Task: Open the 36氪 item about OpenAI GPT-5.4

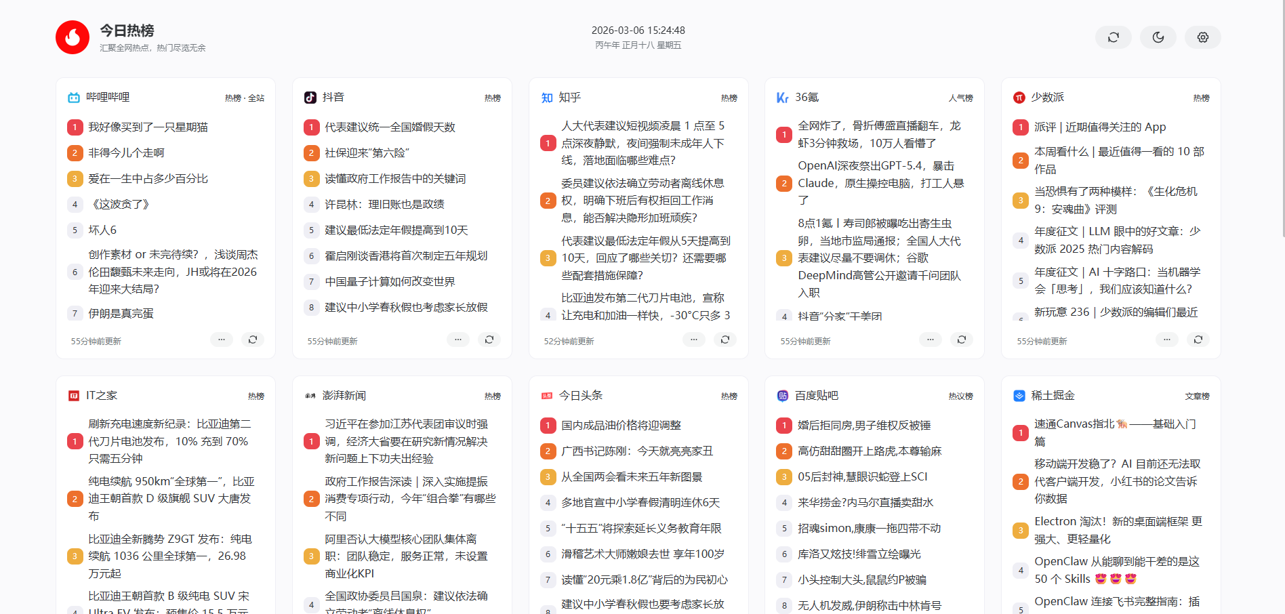Action: click(880, 183)
